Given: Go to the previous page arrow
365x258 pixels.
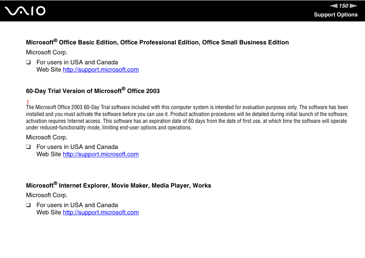Looking at the screenshot, I should 334,6.
